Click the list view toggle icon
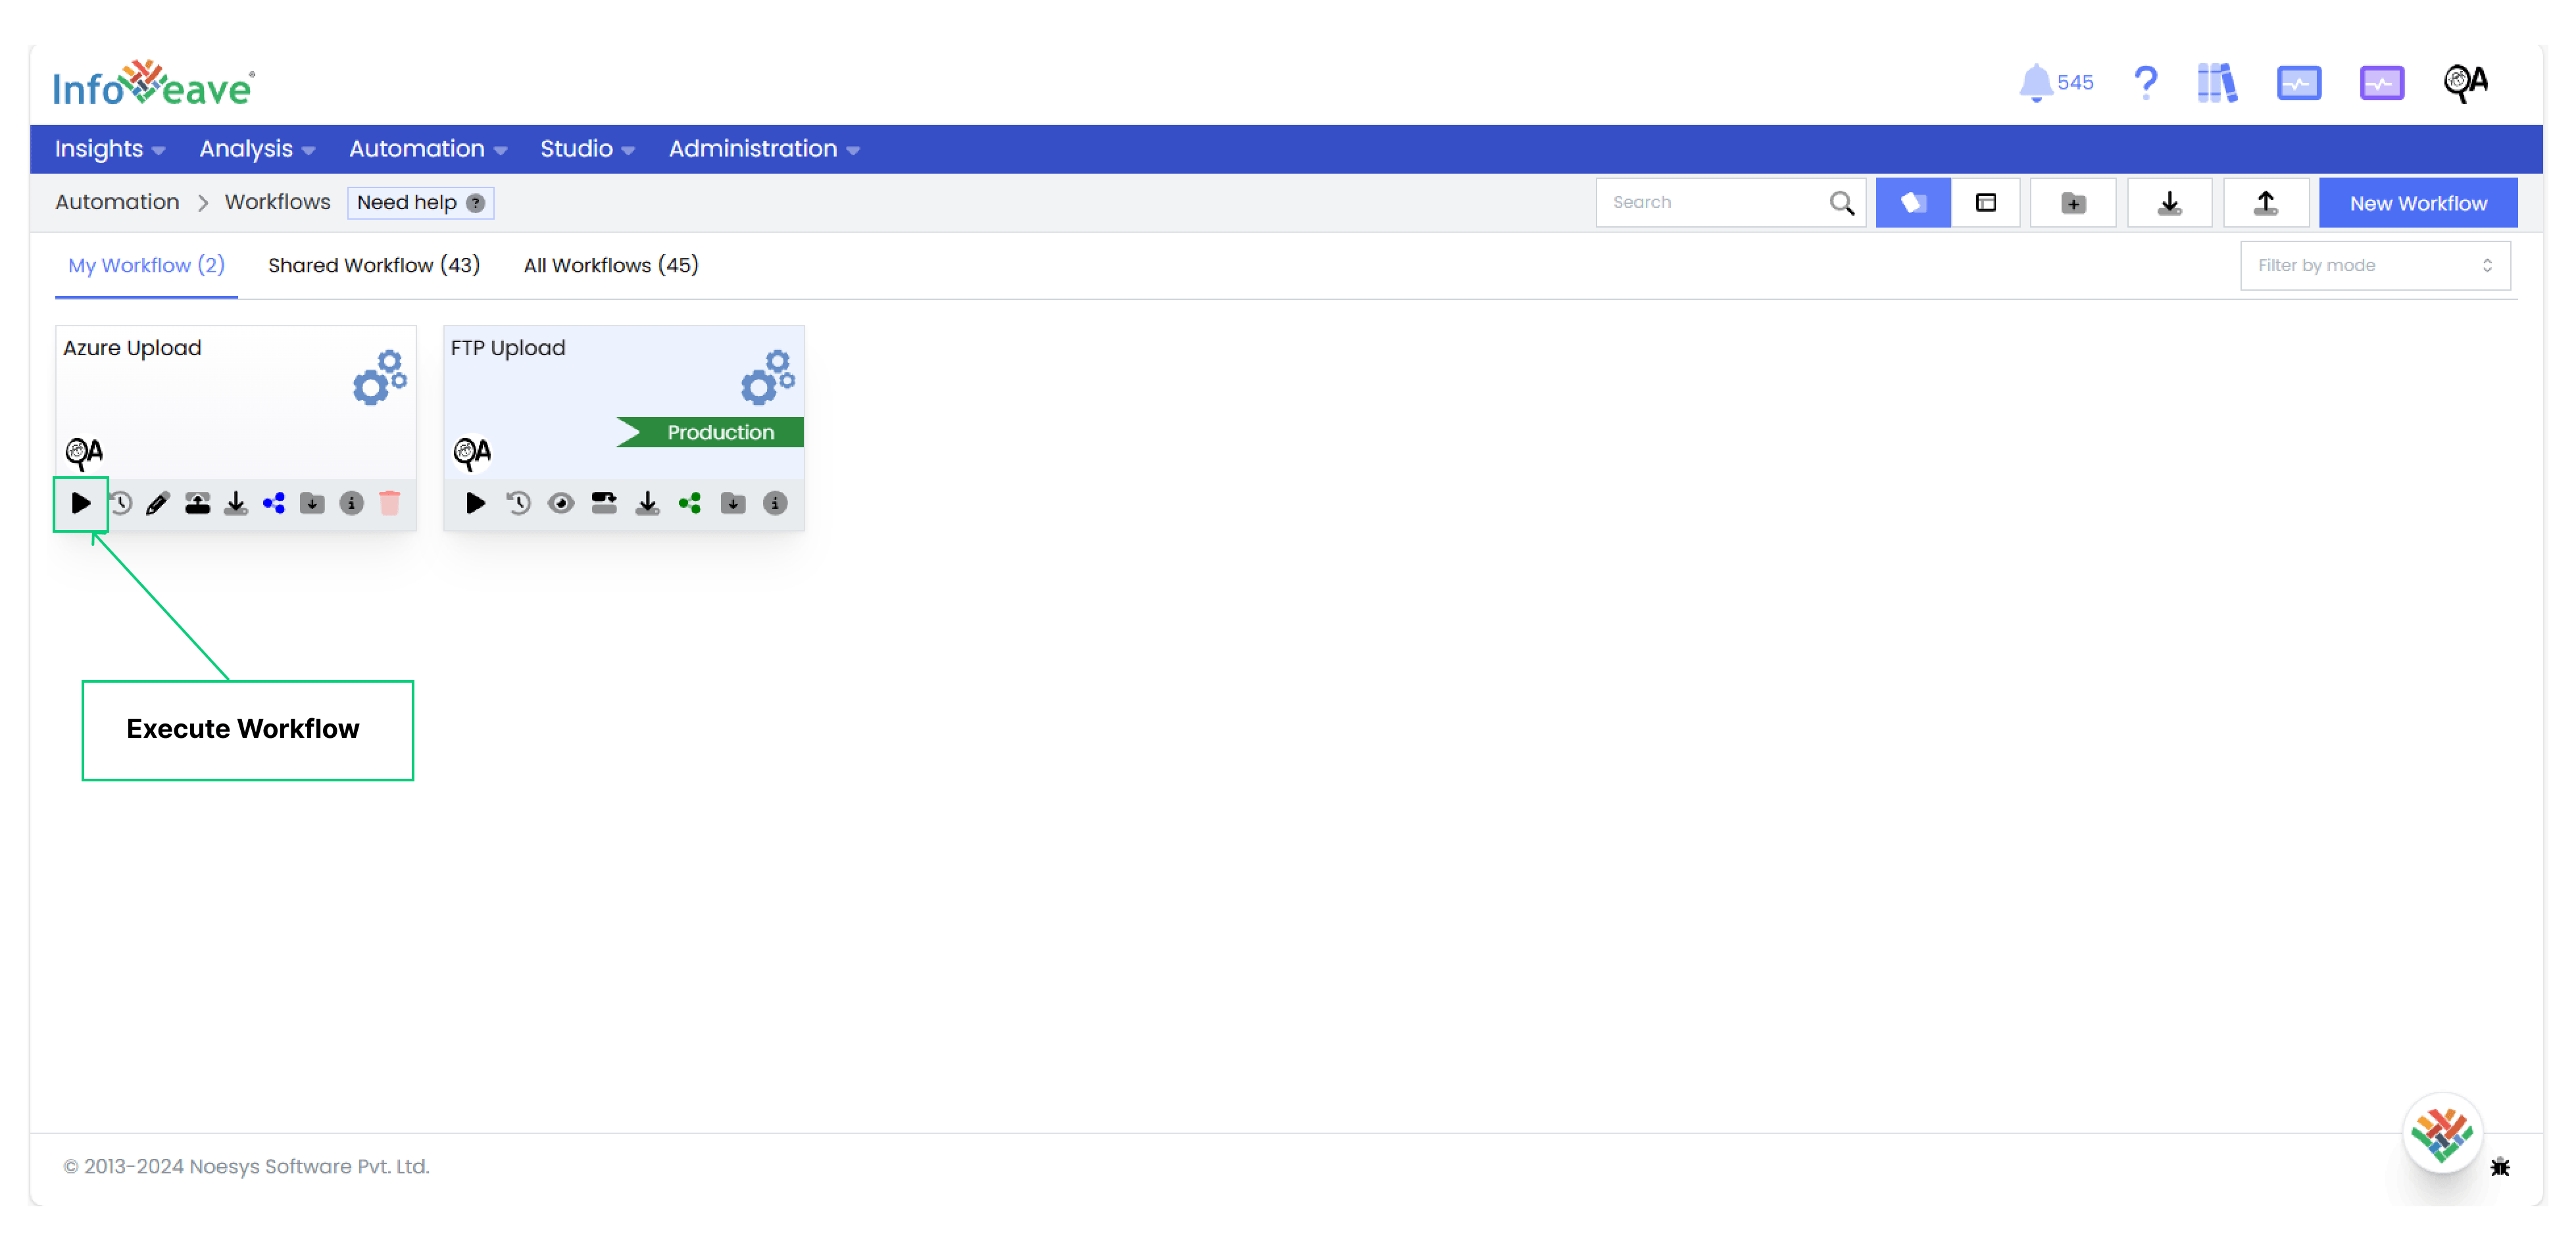Viewport: 2576px width, 1251px height. coord(1989,204)
